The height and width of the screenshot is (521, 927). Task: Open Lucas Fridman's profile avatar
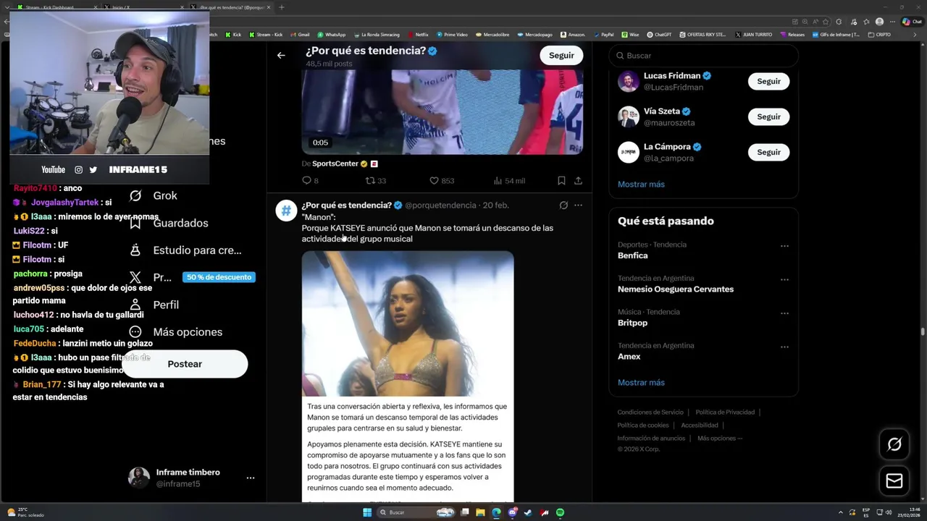coord(629,81)
